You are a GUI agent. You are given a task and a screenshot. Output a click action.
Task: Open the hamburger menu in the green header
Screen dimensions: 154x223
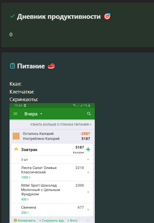pyautogui.click(x=15, y=114)
